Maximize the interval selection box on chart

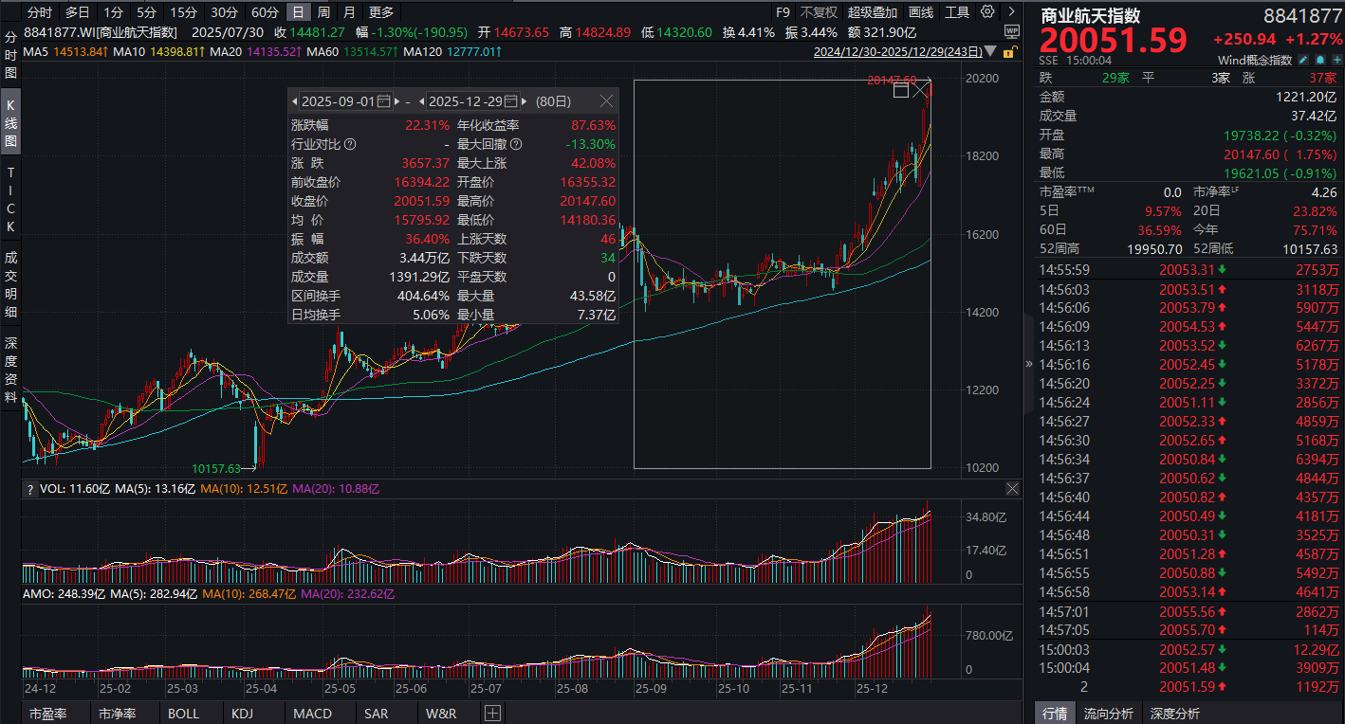pos(900,89)
